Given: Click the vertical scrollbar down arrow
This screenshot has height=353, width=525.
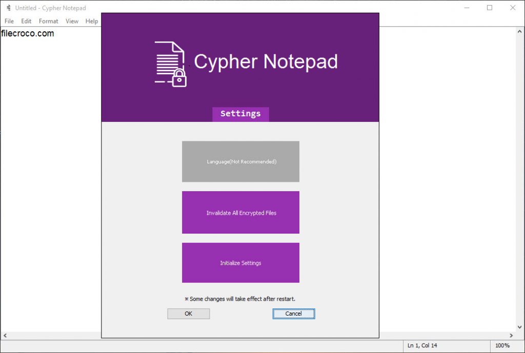Looking at the screenshot, I should [x=520, y=327].
